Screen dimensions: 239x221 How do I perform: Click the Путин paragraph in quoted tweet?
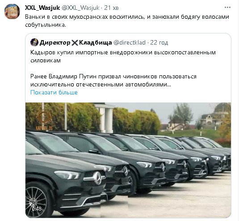click(x=113, y=80)
